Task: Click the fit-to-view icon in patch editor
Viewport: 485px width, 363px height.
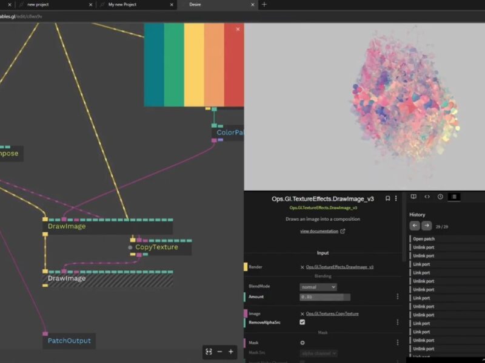Action: tap(209, 352)
